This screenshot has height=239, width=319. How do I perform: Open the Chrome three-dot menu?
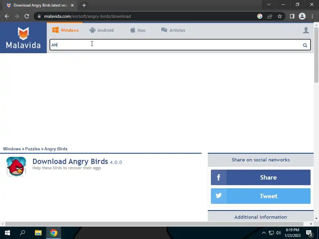312,16
